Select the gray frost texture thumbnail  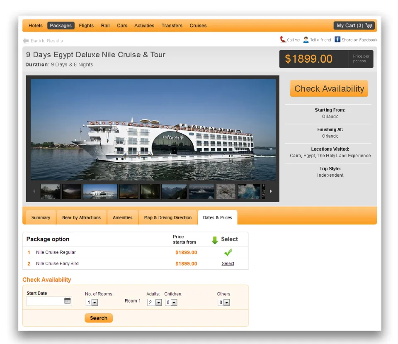pyautogui.click(x=226, y=191)
